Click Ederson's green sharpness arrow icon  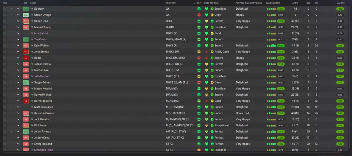(199, 9)
